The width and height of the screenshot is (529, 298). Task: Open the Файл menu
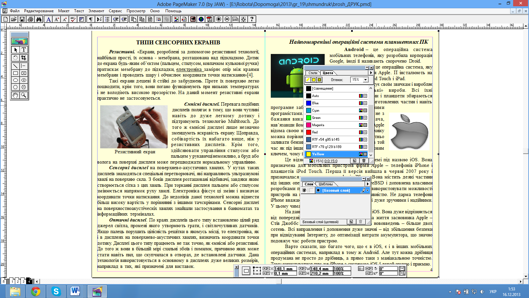(15, 11)
